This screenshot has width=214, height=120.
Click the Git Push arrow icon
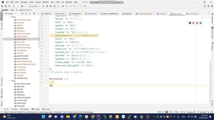(74, 6)
